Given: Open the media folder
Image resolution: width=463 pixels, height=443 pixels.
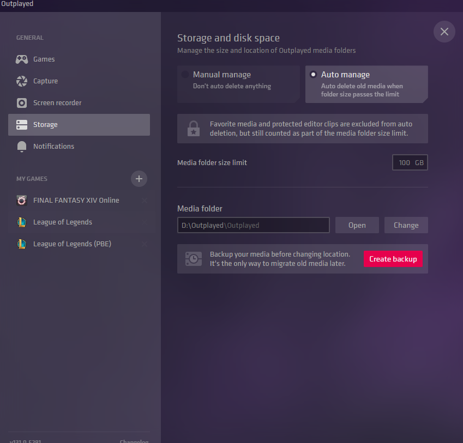Looking at the screenshot, I should tap(357, 226).
